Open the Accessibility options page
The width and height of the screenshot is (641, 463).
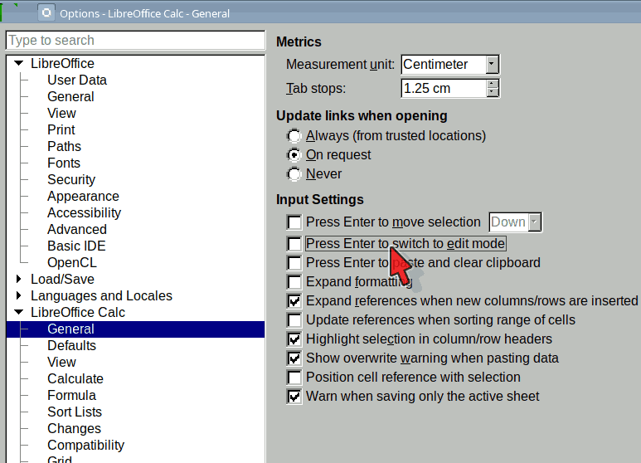(x=85, y=212)
